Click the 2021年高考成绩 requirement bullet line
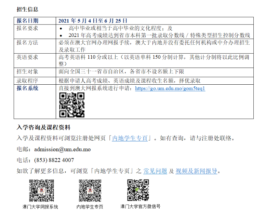The width and height of the screenshot is (265, 211). tap(159, 35)
